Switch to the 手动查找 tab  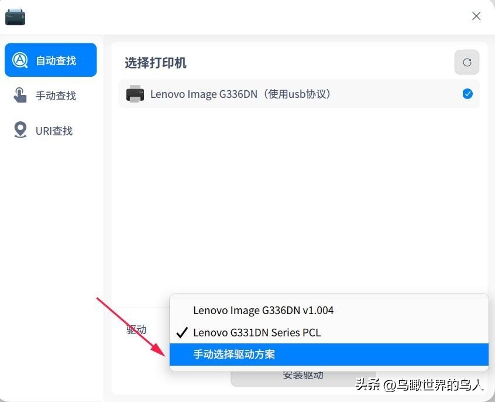pyautogui.click(x=51, y=95)
